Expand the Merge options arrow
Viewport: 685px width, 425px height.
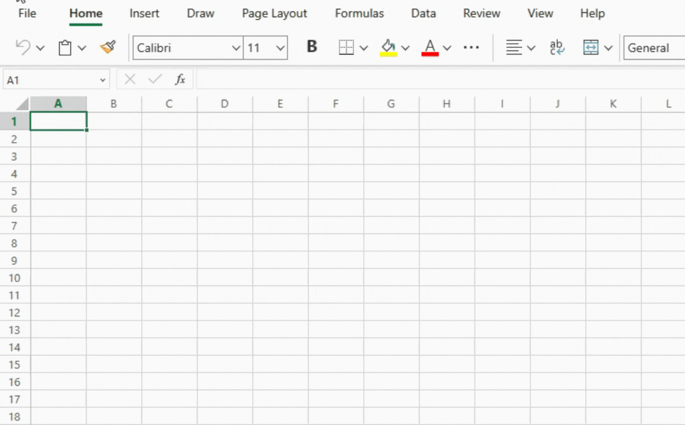[608, 48]
